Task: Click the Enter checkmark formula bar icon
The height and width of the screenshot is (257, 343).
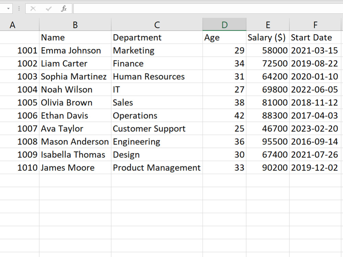Action: click(x=49, y=9)
